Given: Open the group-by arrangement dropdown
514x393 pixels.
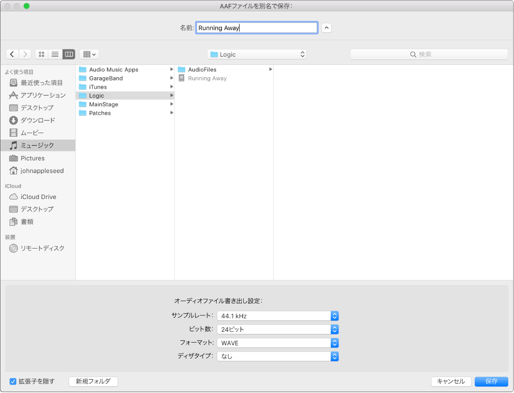Looking at the screenshot, I should pyautogui.click(x=89, y=55).
